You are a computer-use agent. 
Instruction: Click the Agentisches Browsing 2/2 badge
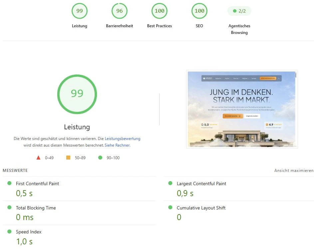(239, 11)
